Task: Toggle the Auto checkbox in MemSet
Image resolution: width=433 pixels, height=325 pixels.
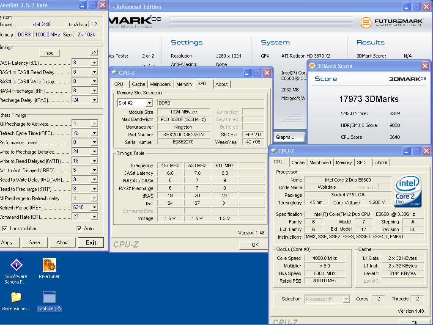Action: coord(79,229)
